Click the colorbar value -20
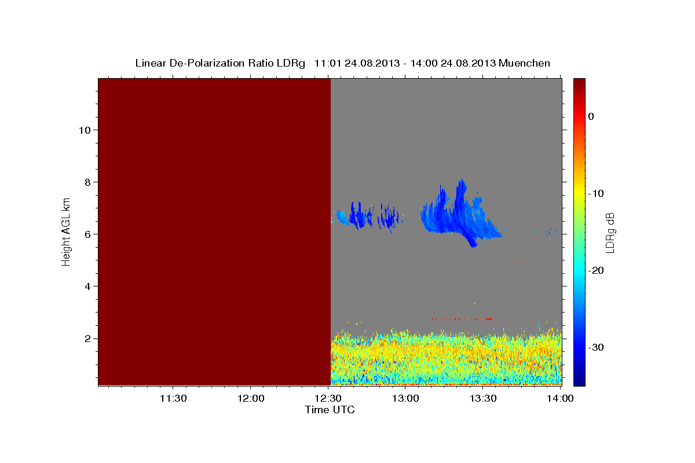The height and width of the screenshot is (463, 695). 596,270
